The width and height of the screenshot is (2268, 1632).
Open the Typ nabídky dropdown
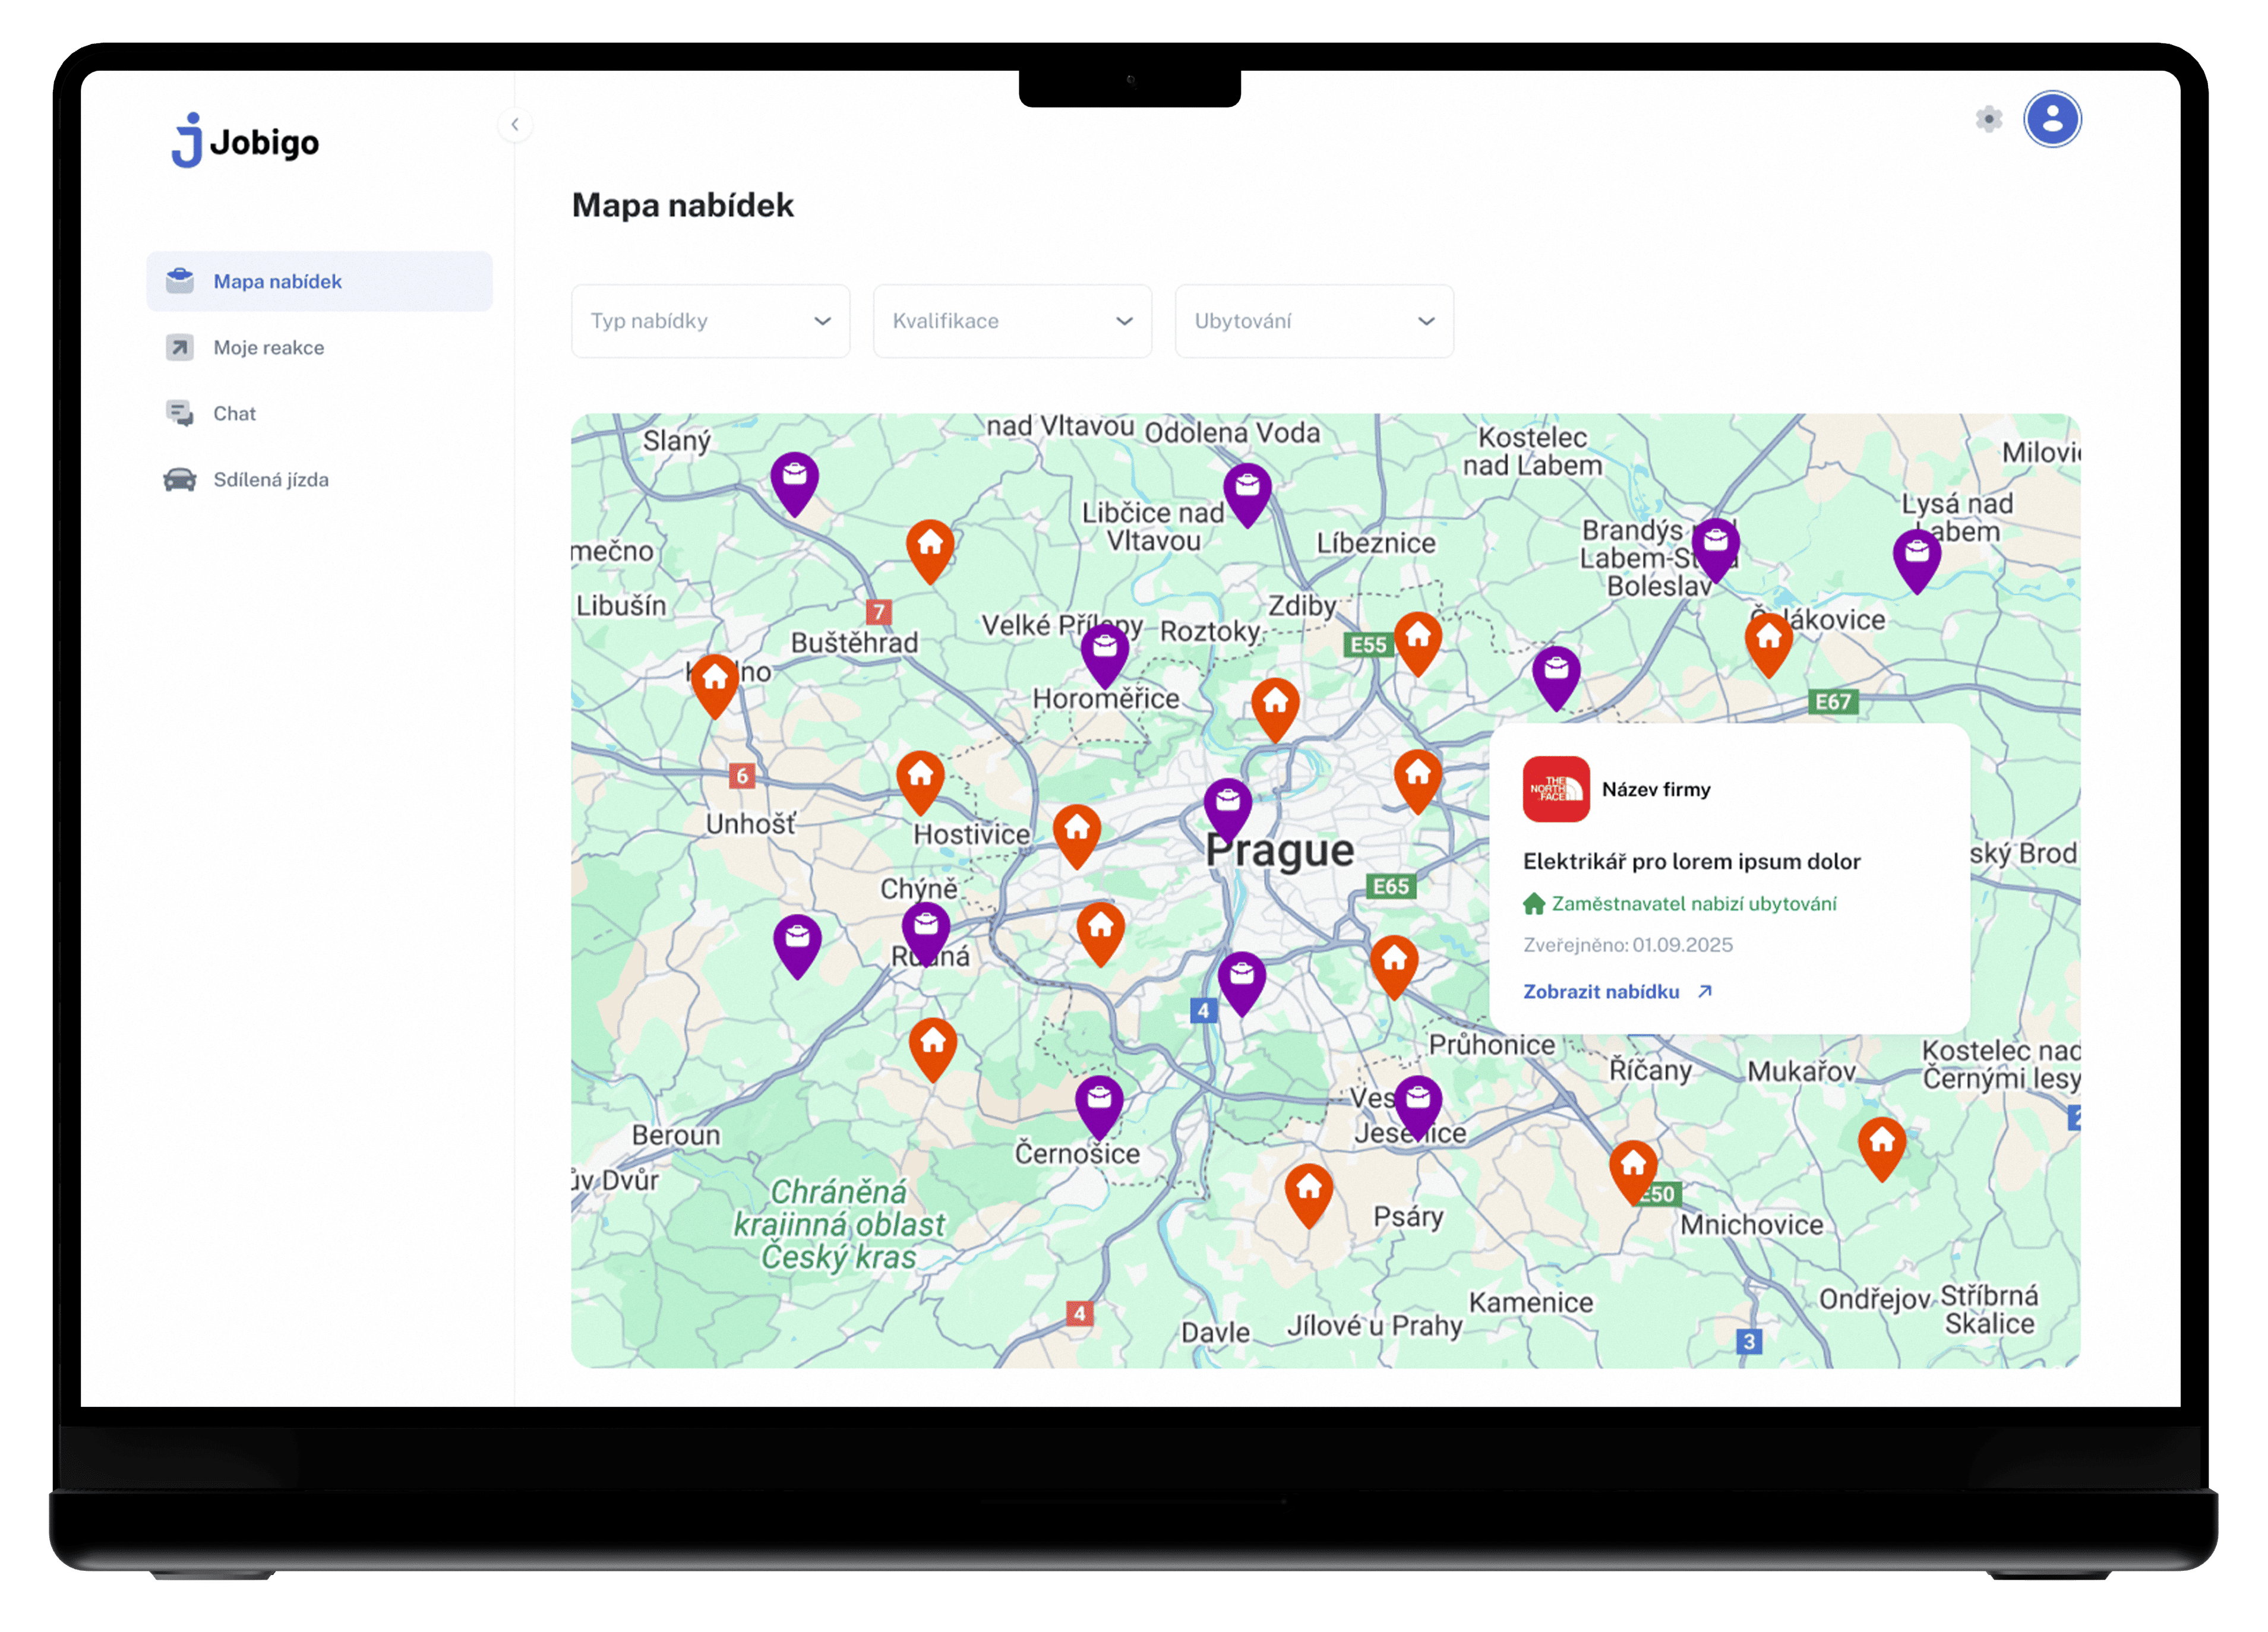coord(710,321)
